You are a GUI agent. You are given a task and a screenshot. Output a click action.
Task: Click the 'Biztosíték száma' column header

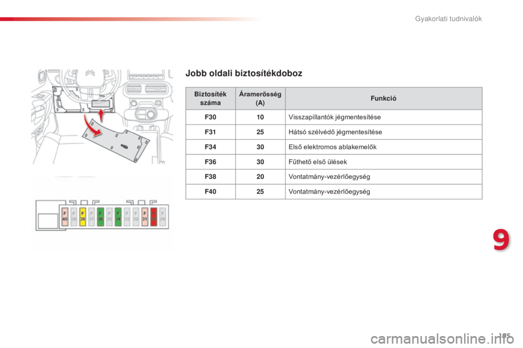click(x=210, y=98)
